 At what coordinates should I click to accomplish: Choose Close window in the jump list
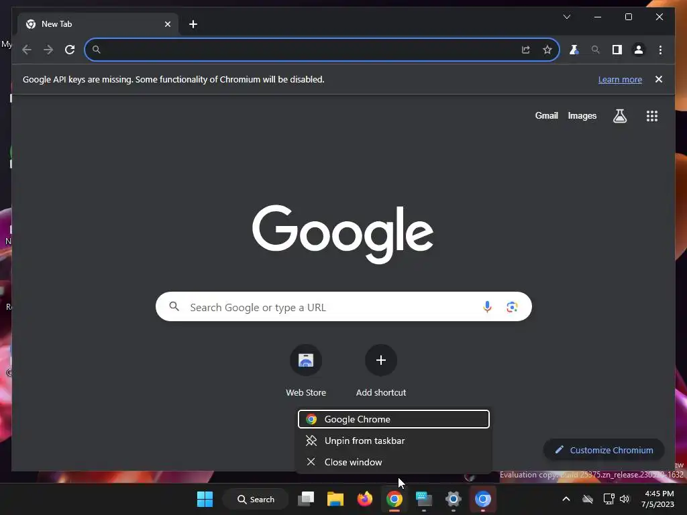(x=393, y=462)
